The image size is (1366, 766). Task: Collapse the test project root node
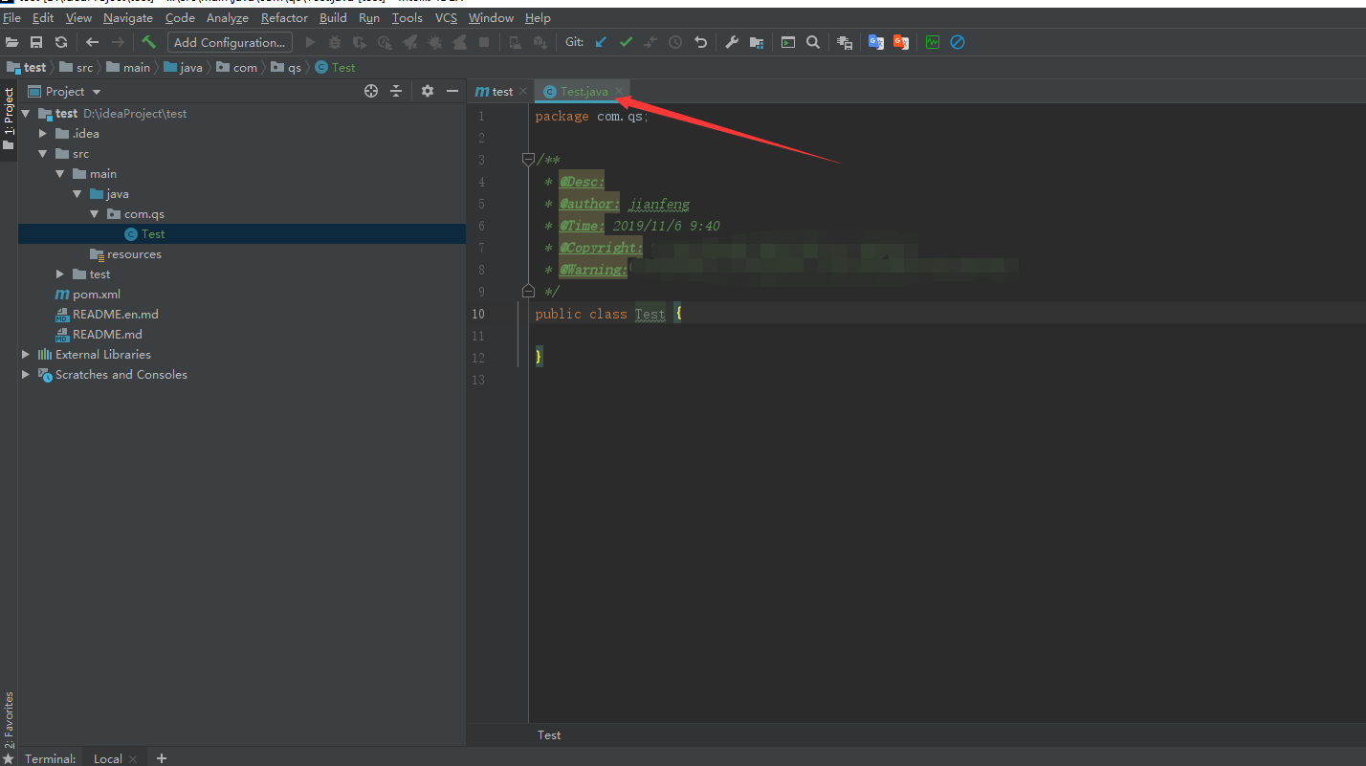26,113
